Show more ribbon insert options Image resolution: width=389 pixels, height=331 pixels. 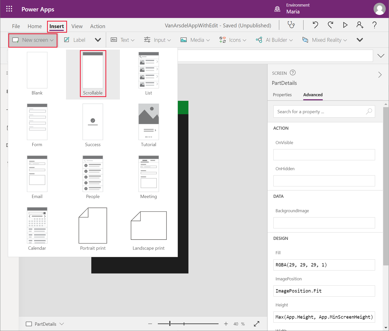point(360,40)
